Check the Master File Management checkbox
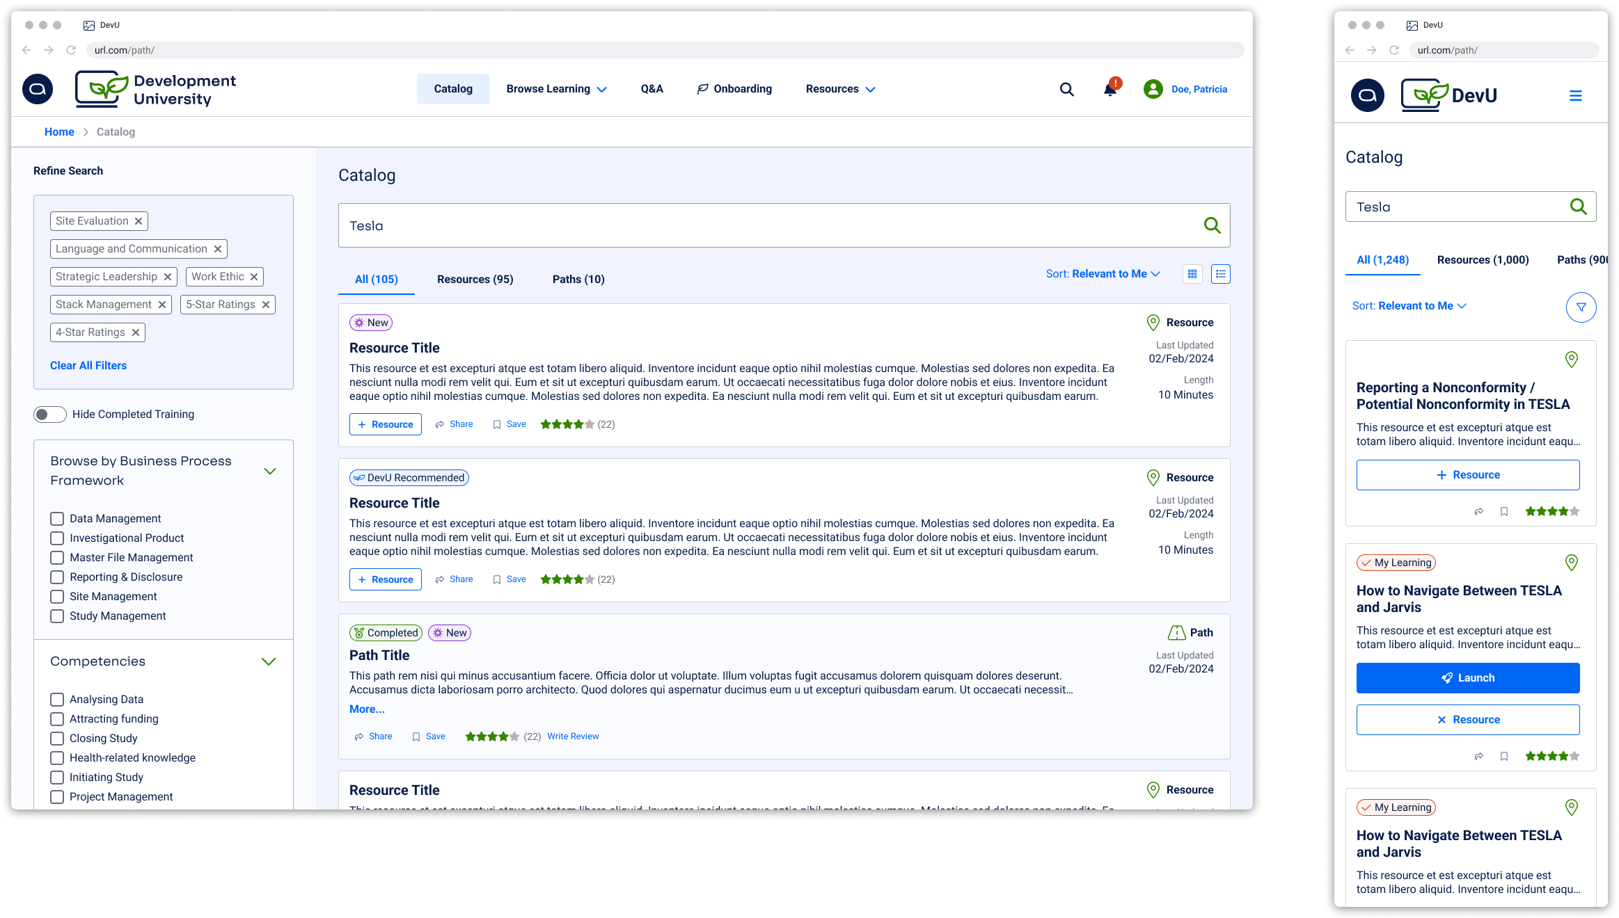The image size is (1619, 918). click(x=57, y=558)
